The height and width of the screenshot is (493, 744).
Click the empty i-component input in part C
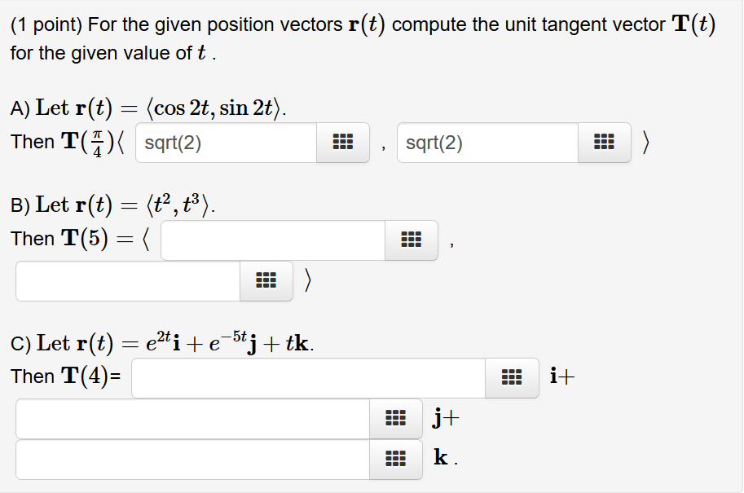click(310, 376)
